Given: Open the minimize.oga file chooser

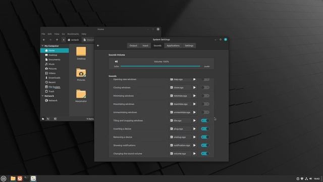Looking at the screenshot, I should pyautogui.click(x=180, y=96).
